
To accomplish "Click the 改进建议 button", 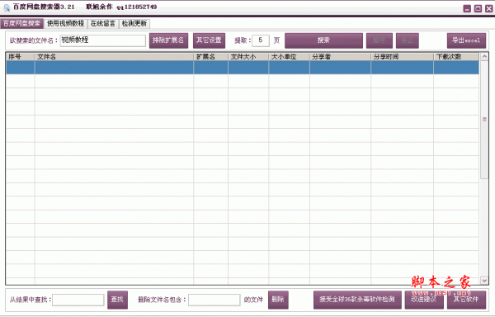I will pos(424,300).
